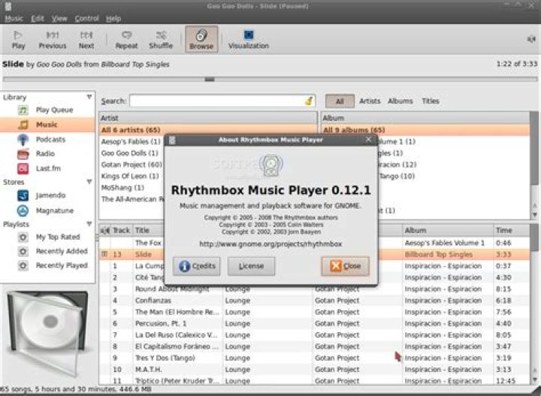Dismiss About dialog with X button
This screenshot has width=541, height=396.
368,139
